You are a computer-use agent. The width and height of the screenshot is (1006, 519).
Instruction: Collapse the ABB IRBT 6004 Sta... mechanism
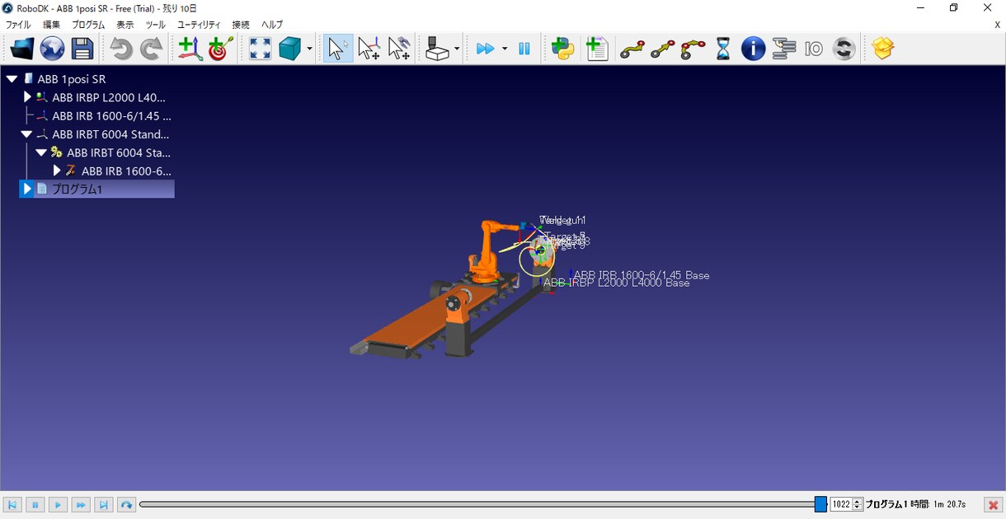click(41, 152)
